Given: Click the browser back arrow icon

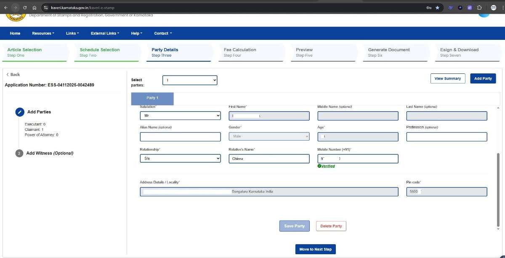Looking at the screenshot, I should tap(5, 8).
